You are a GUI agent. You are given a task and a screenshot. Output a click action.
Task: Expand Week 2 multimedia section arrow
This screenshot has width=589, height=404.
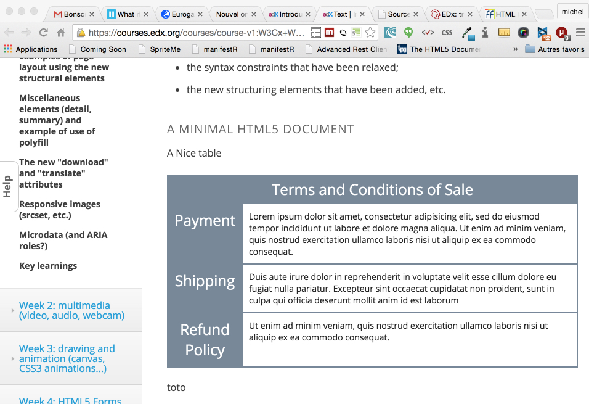(12, 311)
